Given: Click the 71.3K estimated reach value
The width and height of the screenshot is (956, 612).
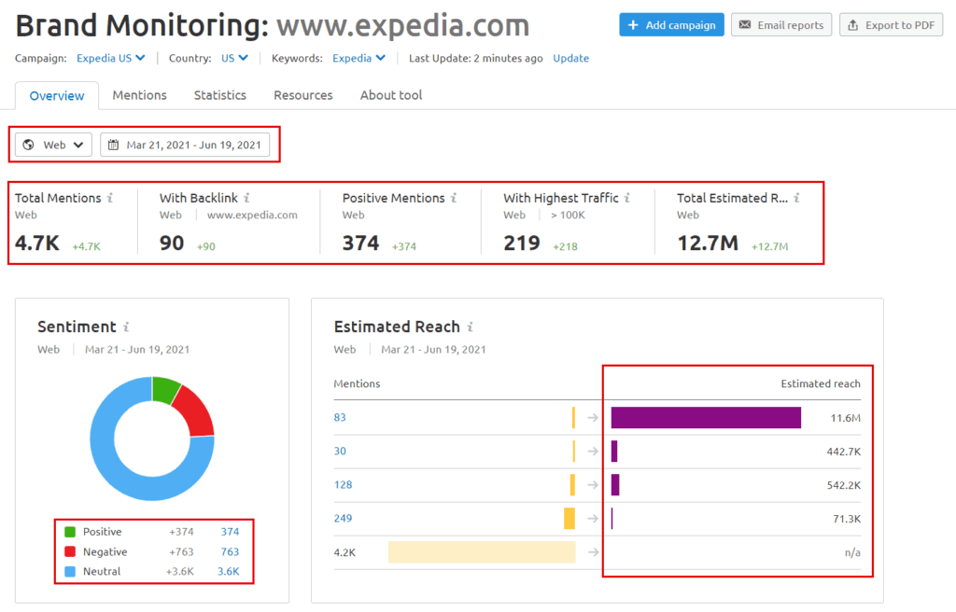Looking at the screenshot, I should [847, 519].
